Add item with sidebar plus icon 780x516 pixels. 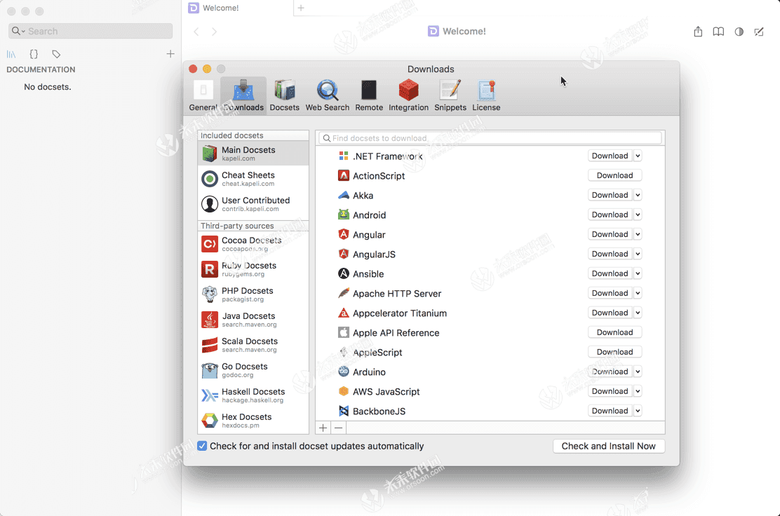(170, 54)
